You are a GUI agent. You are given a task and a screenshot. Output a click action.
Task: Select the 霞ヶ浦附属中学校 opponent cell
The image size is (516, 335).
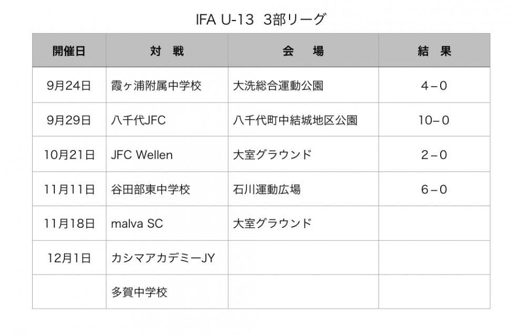click(x=167, y=86)
